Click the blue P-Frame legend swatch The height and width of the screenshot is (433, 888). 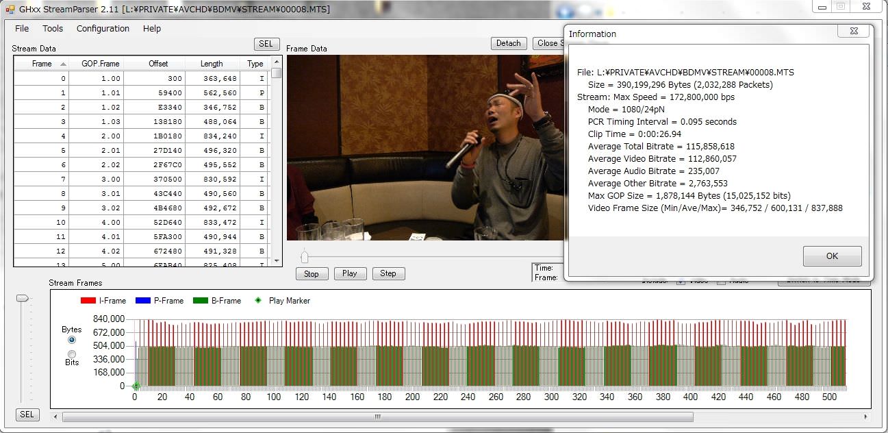[x=142, y=301]
